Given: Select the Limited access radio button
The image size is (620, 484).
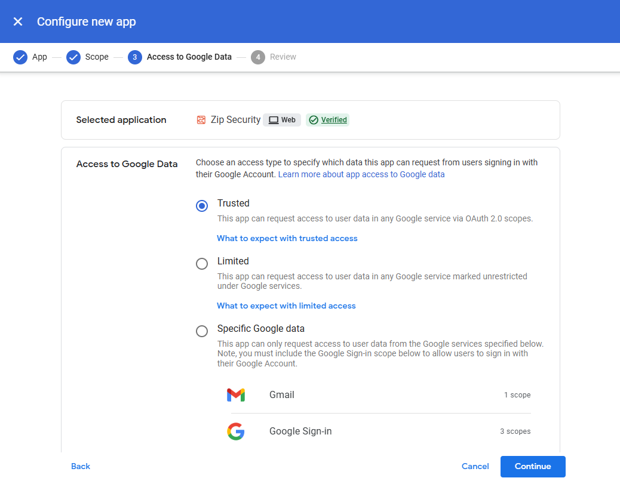Looking at the screenshot, I should pyautogui.click(x=202, y=264).
